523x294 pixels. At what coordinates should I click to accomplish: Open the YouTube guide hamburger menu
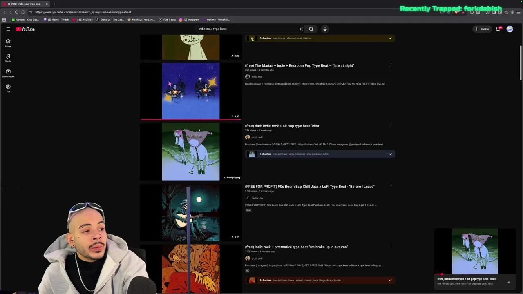click(x=8, y=29)
